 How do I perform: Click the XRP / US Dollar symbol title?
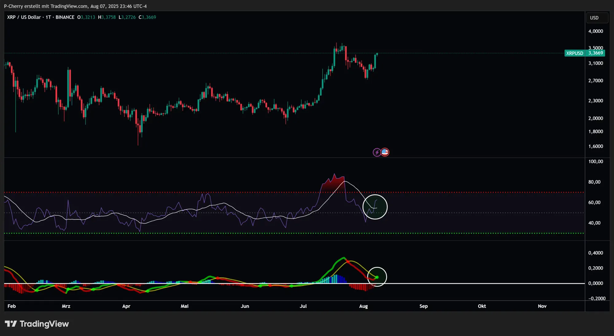tap(24, 17)
